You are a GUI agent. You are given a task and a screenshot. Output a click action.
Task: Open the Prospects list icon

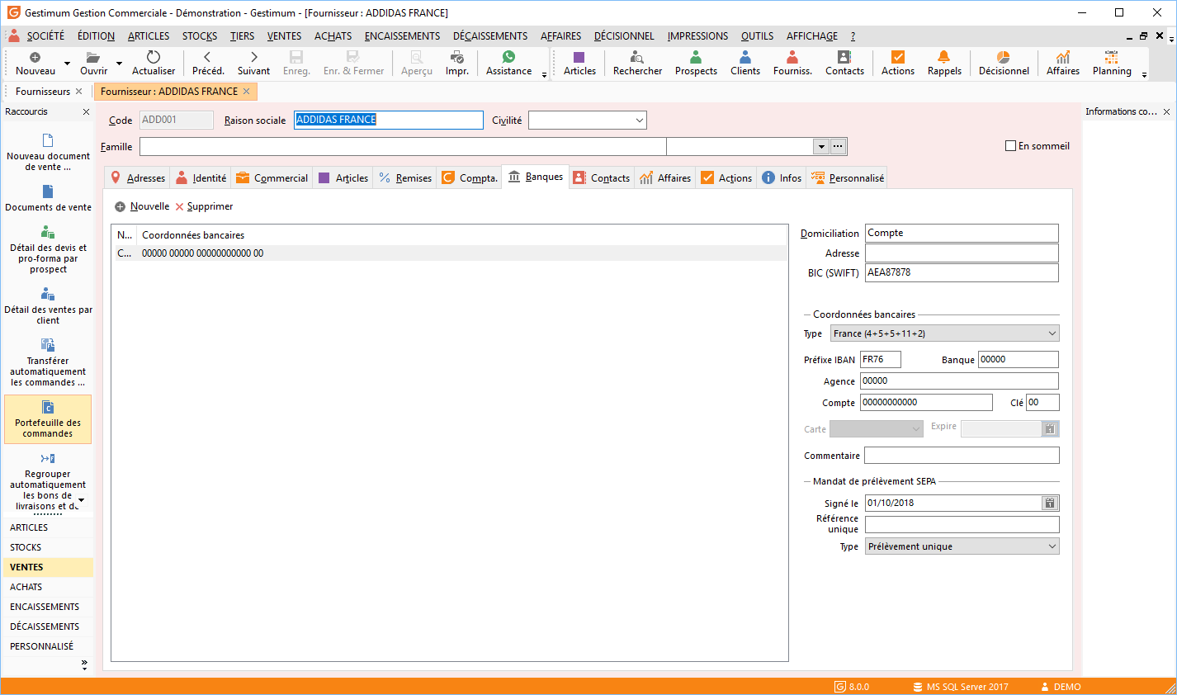click(x=696, y=64)
